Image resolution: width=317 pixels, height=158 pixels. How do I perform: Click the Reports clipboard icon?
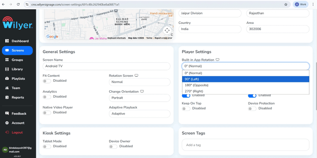coord(7,97)
